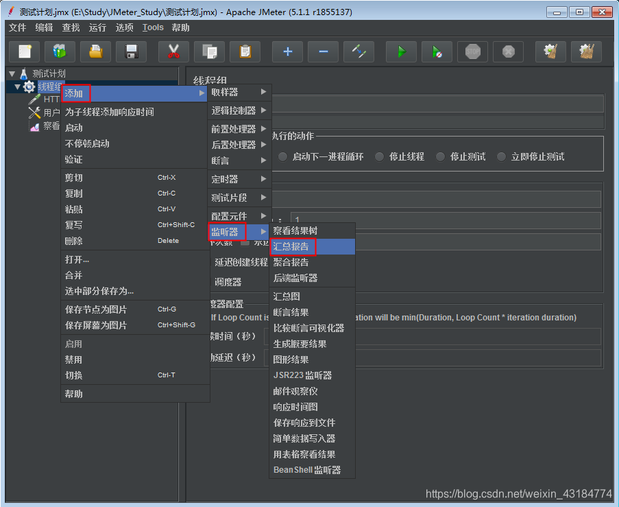Expand the 逻辑控制器 submenu

(239, 110)
